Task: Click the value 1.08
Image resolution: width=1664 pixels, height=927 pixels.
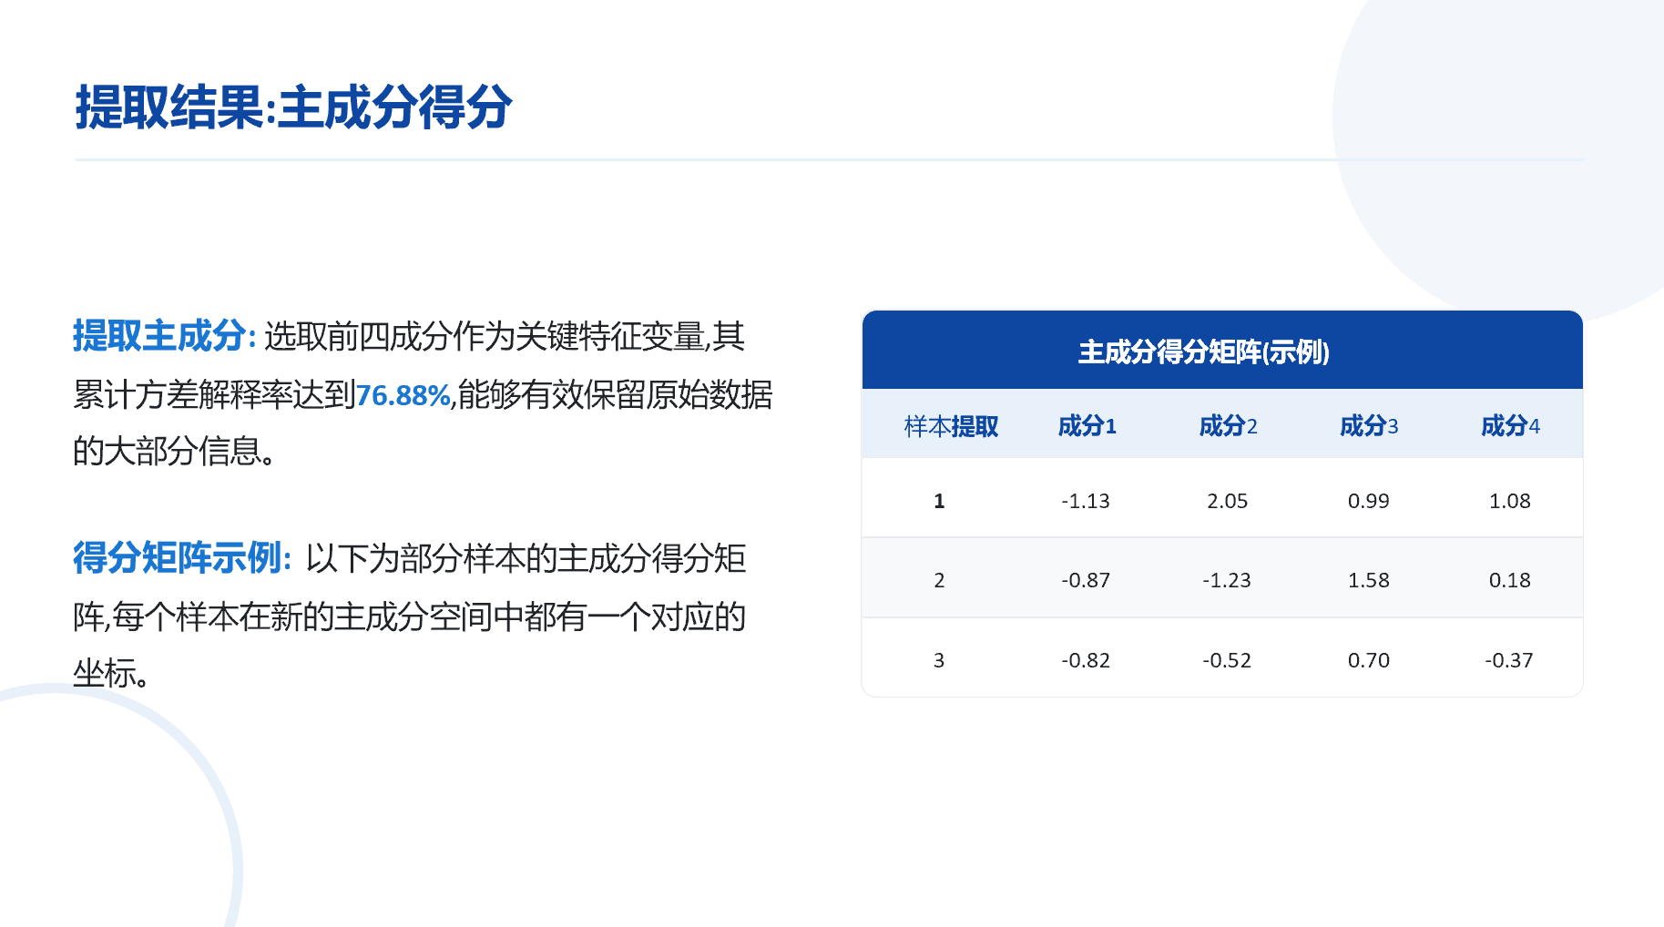Action: point(1510,501)
